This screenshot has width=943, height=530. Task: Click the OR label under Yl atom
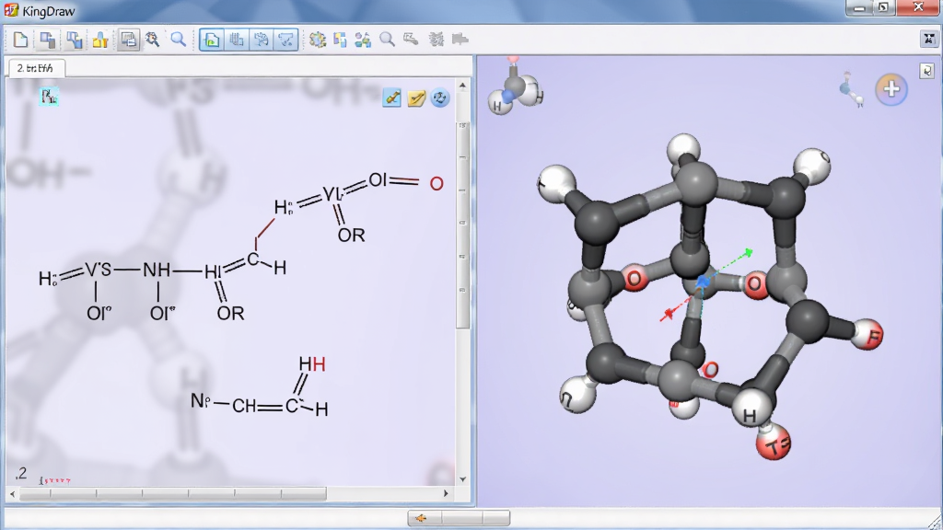pos(351,235)
